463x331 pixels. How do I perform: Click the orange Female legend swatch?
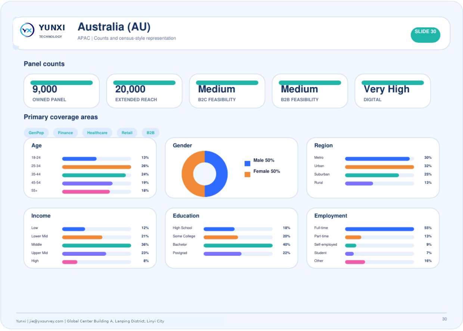(x=247, y=174)
